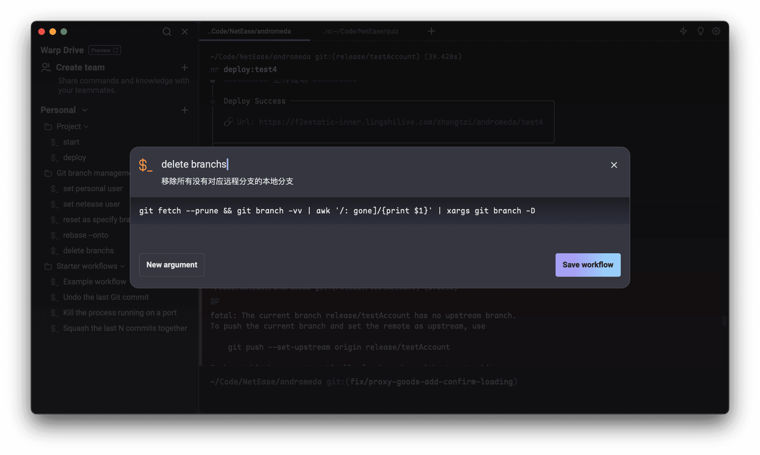Click the search icon in Warp Drive panel
The height and width of the screenshot is (455, 760).
[x=167, y=32]
